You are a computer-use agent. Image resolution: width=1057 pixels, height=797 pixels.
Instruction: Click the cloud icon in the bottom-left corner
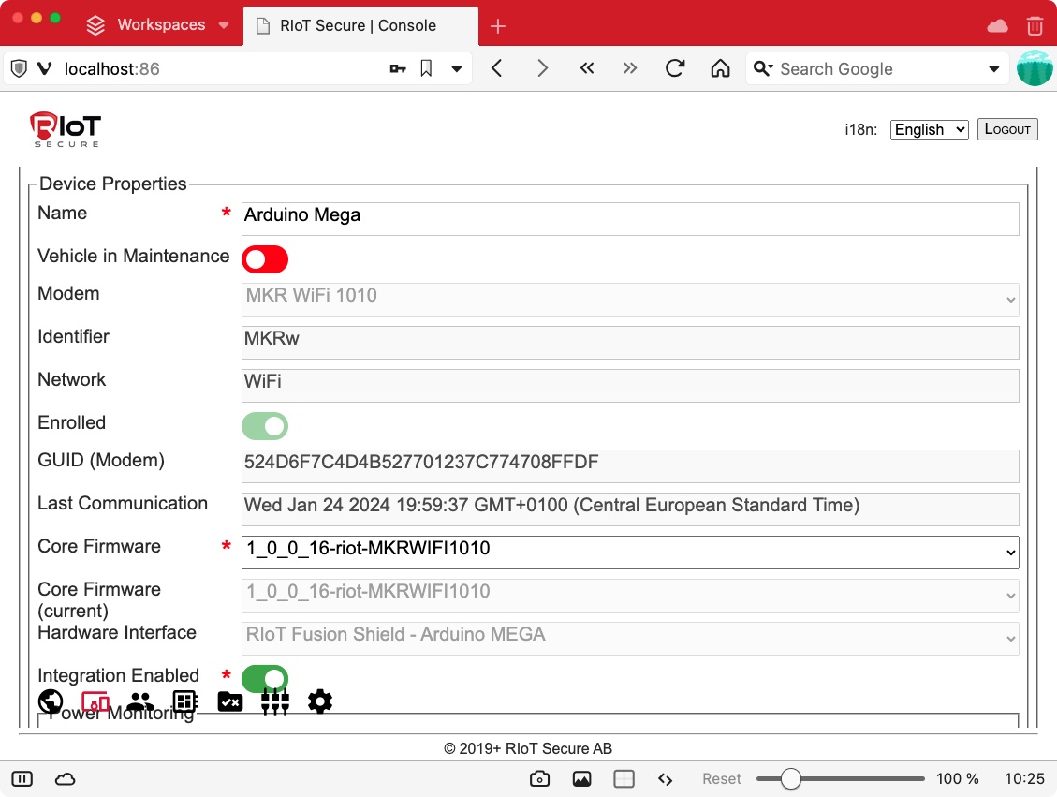click(x=65, y=778)
